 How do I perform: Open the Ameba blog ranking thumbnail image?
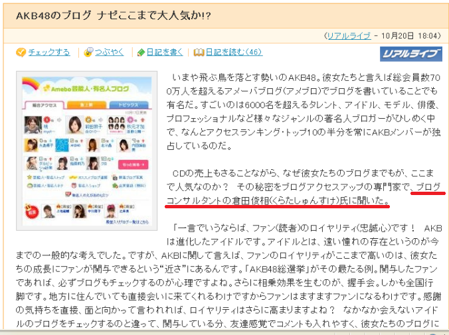[x=87, y=151]
